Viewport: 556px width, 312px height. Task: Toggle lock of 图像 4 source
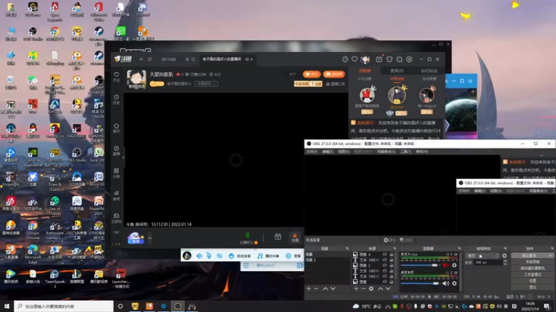(x=391, y=254)
